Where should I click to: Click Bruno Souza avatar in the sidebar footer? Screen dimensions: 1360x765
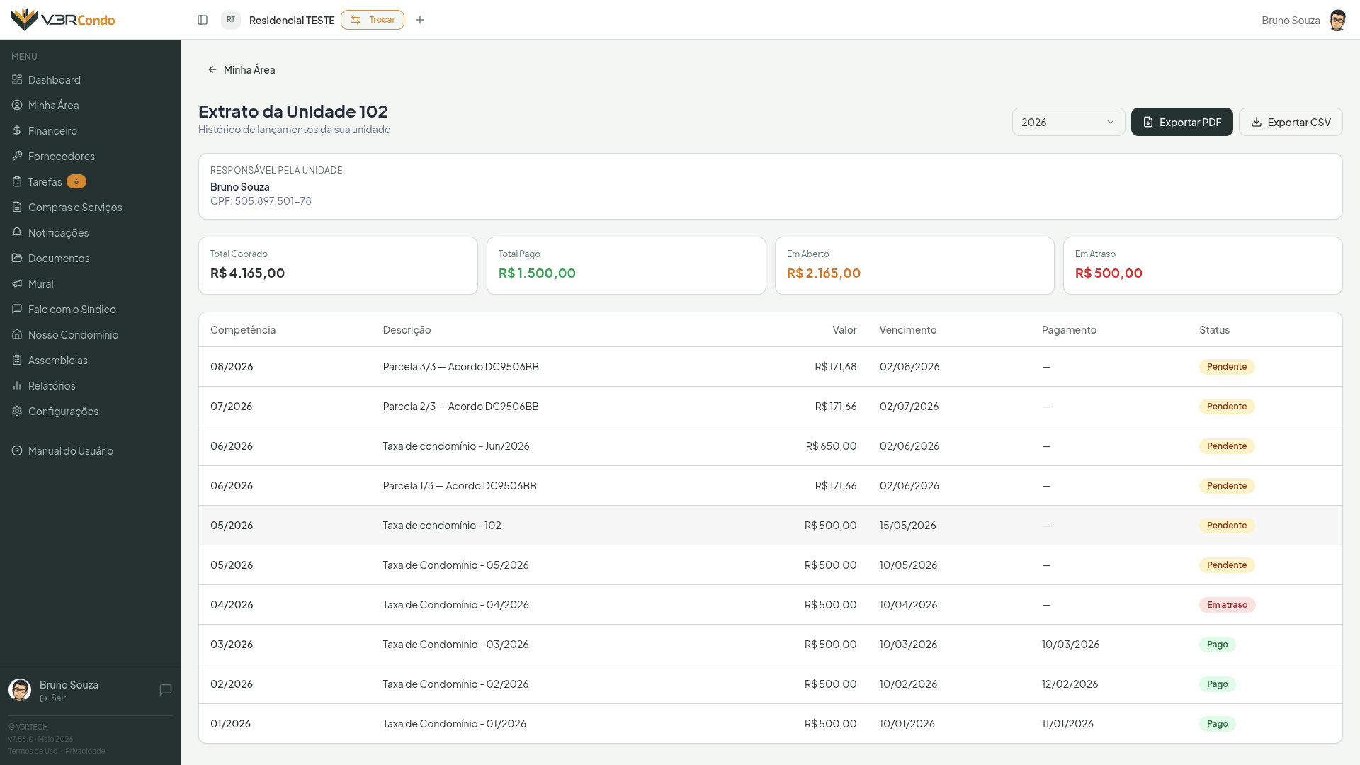tap(20, 690)
